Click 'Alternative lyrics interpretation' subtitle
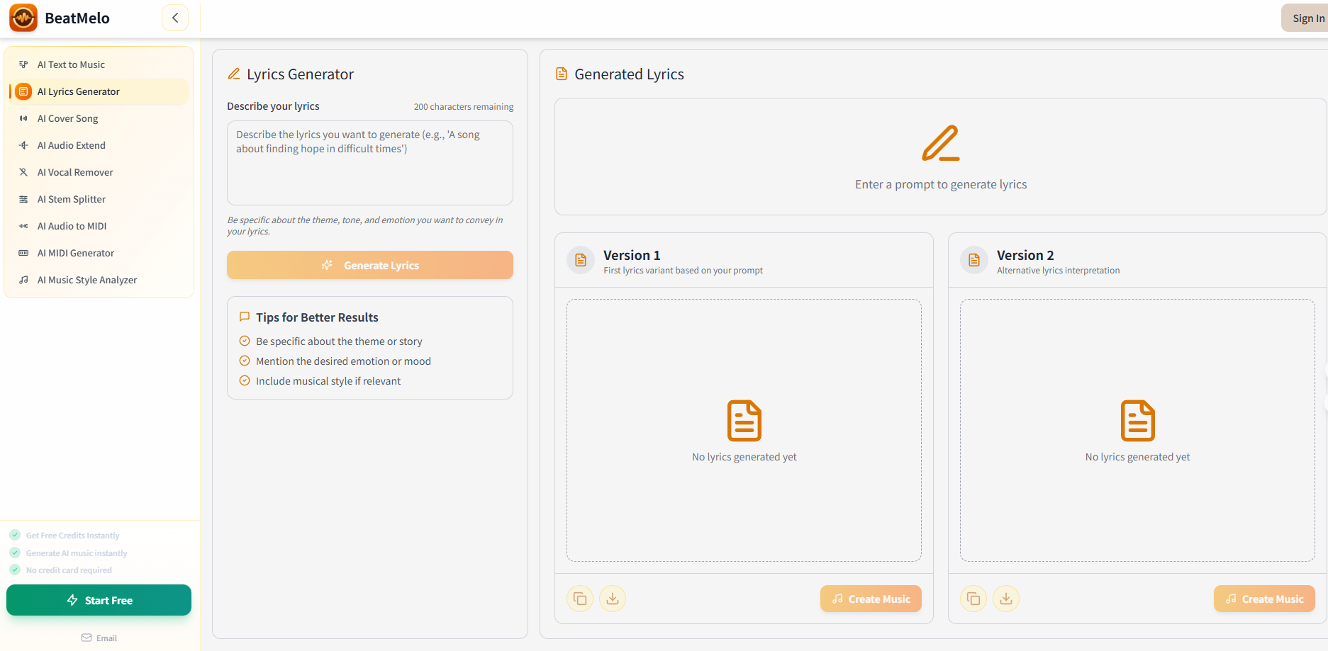 pos(1058,271)
